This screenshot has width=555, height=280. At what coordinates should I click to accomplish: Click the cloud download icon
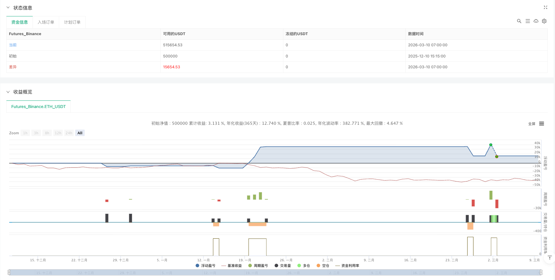point(536,21)
